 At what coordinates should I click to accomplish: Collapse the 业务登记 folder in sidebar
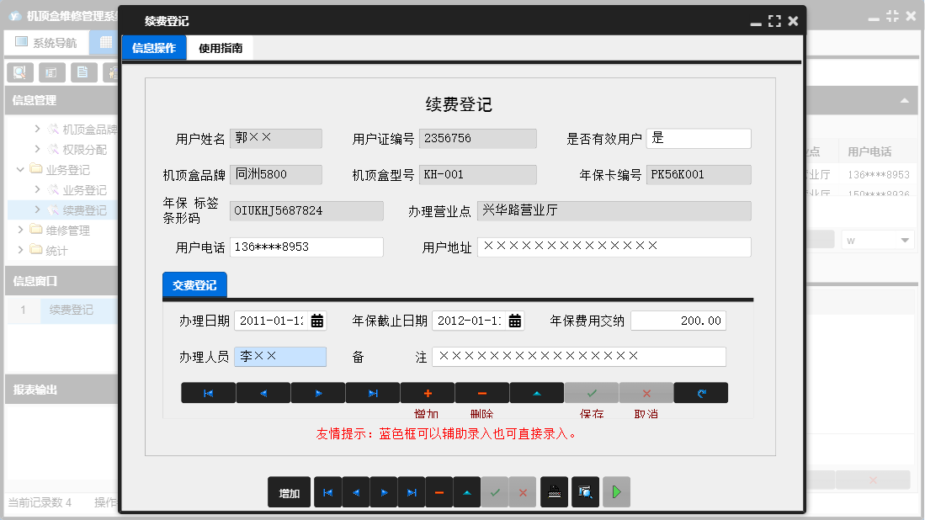(x=19, y=168)
